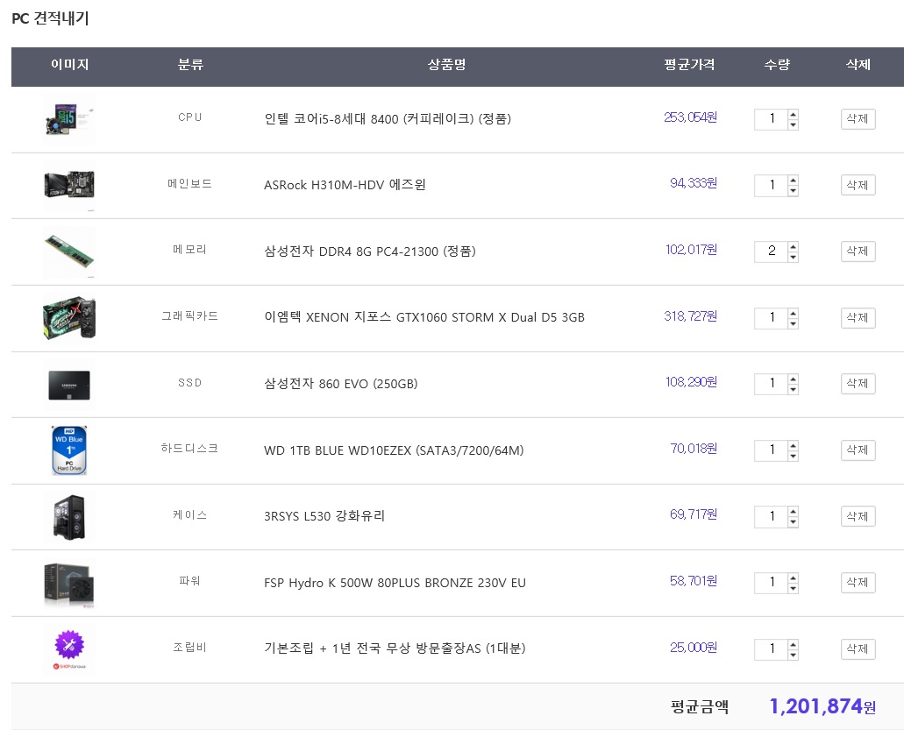Focus the quantity field in the 그래픽카드 row

click(772, 318)
